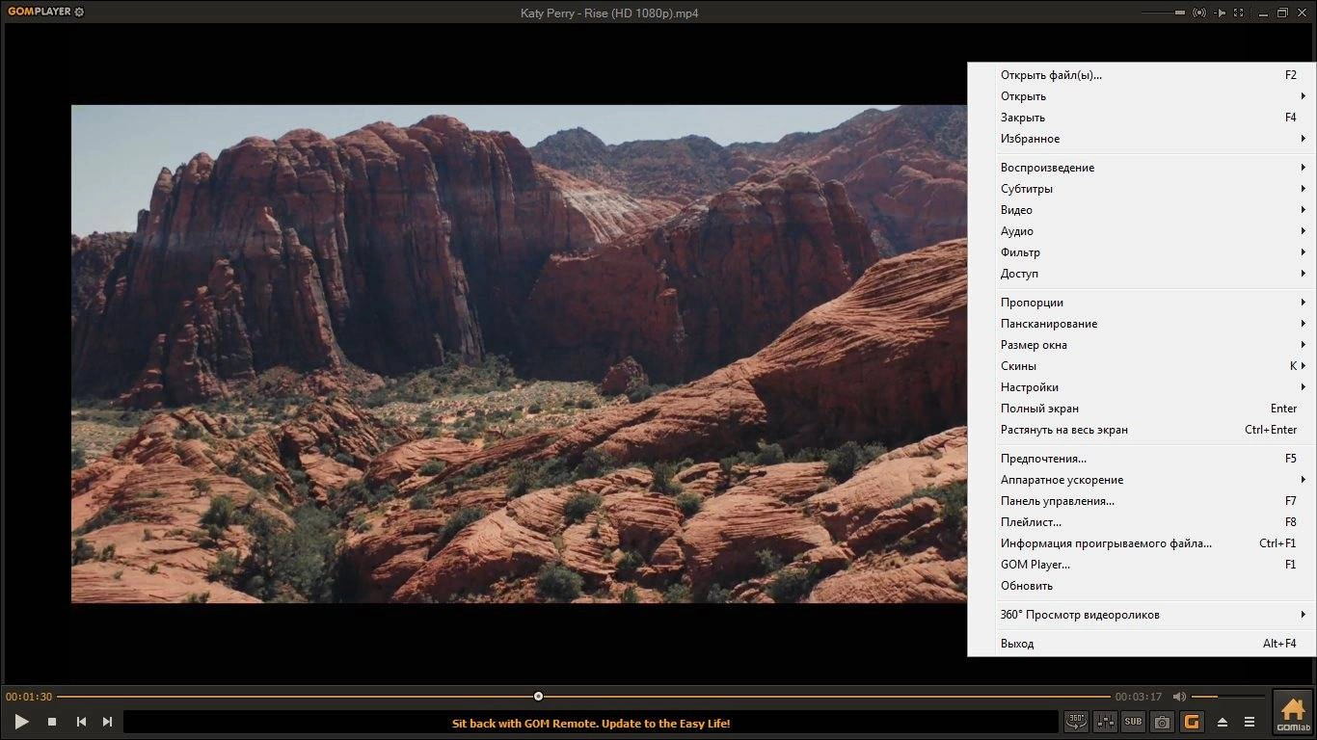This screenshot has height=740, width=1317.
Task: Open the 360° video mode icon
Action: click(x=1076, y=721)
